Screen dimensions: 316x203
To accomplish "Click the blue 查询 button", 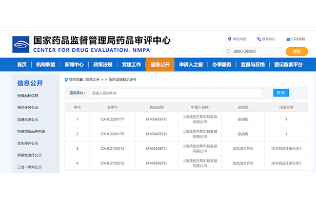I will [281, 93].
